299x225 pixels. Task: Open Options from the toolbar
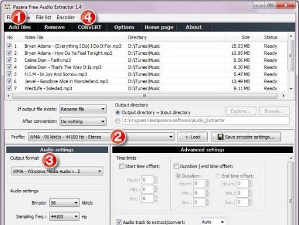click(124, 27)
